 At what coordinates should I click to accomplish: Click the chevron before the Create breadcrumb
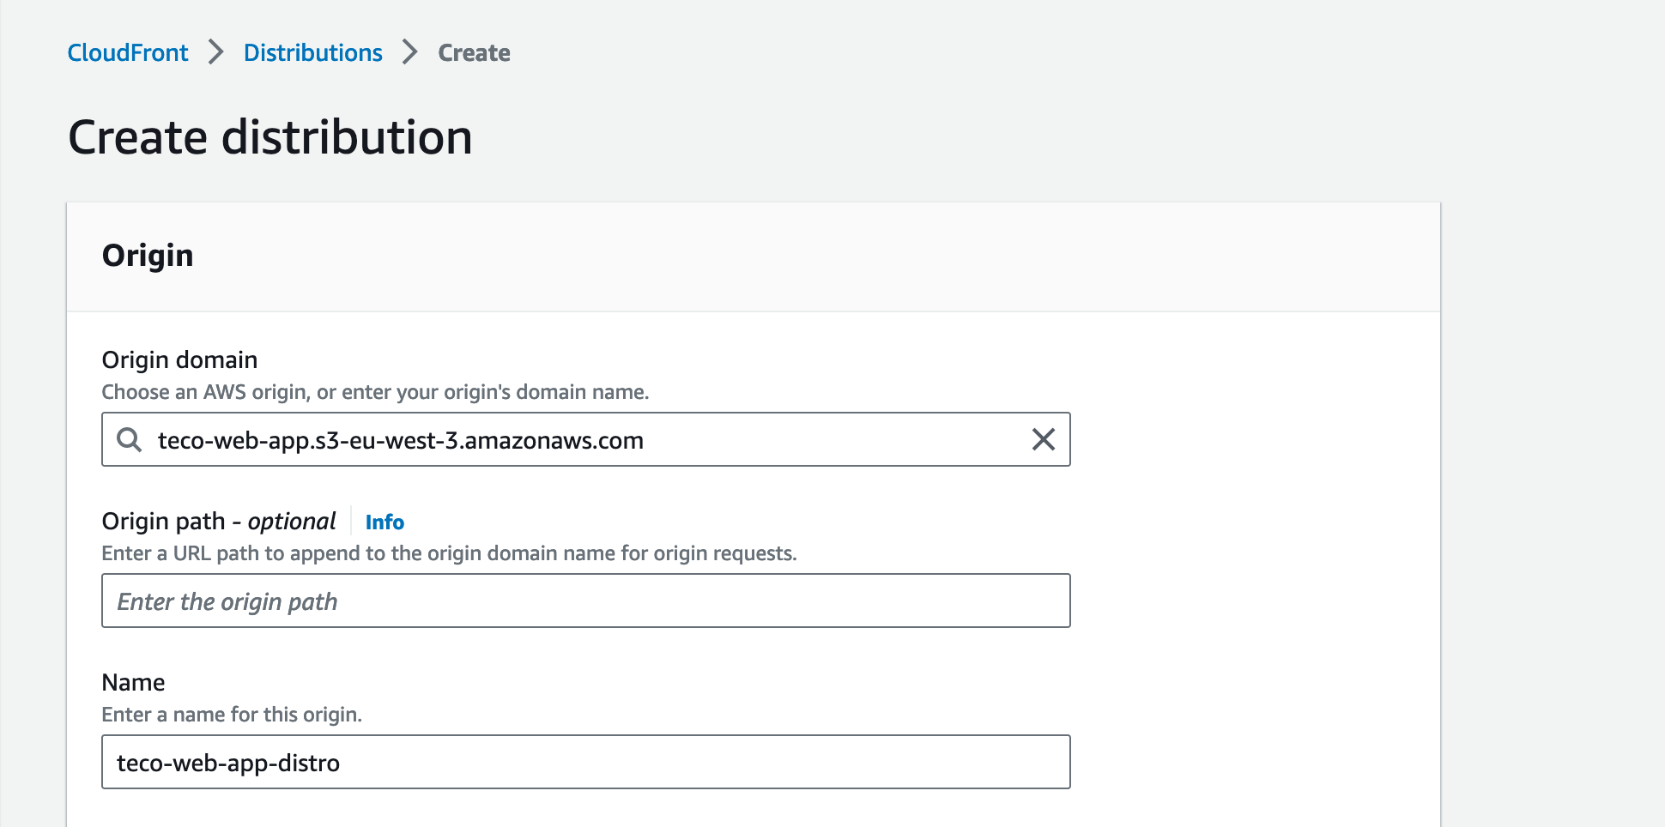pos(410,52)
